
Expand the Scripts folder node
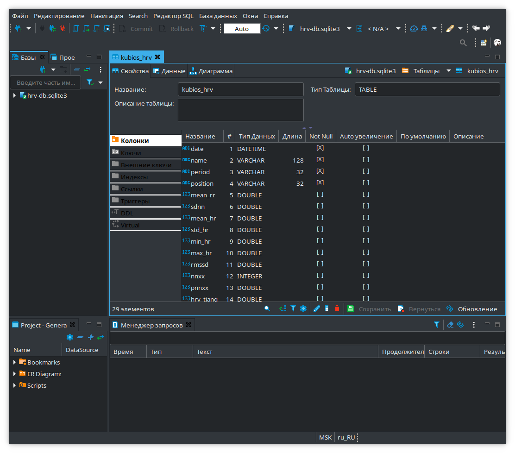tap(14, 385)
